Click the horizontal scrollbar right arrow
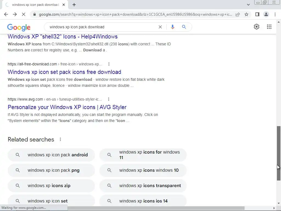 tap(274, 208)
